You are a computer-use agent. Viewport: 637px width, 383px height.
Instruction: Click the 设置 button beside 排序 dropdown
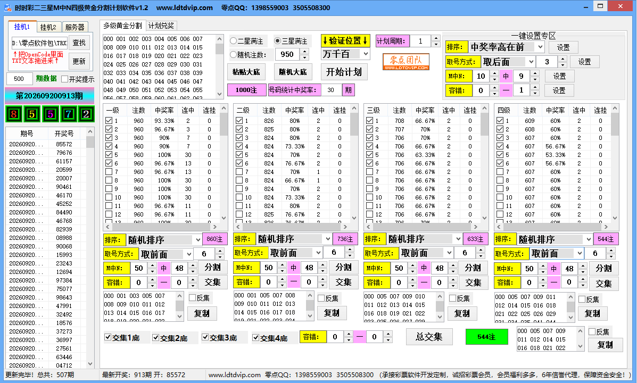[x=563, y=47]
